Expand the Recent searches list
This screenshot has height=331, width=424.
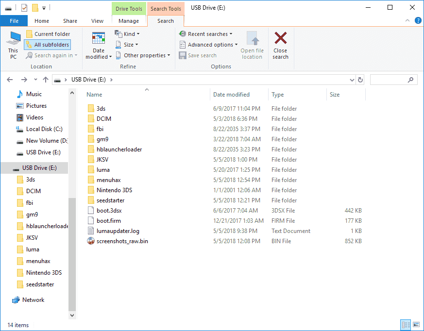point(206,34)
